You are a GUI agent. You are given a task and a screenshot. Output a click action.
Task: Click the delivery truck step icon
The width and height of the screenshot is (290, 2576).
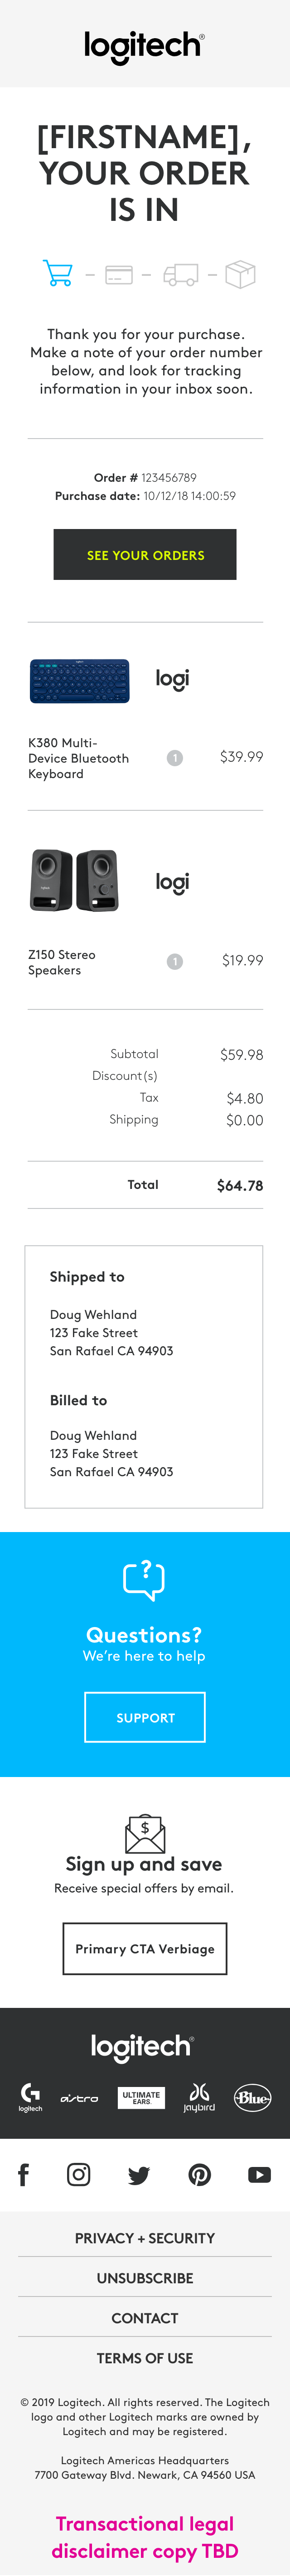click(180, 274)
